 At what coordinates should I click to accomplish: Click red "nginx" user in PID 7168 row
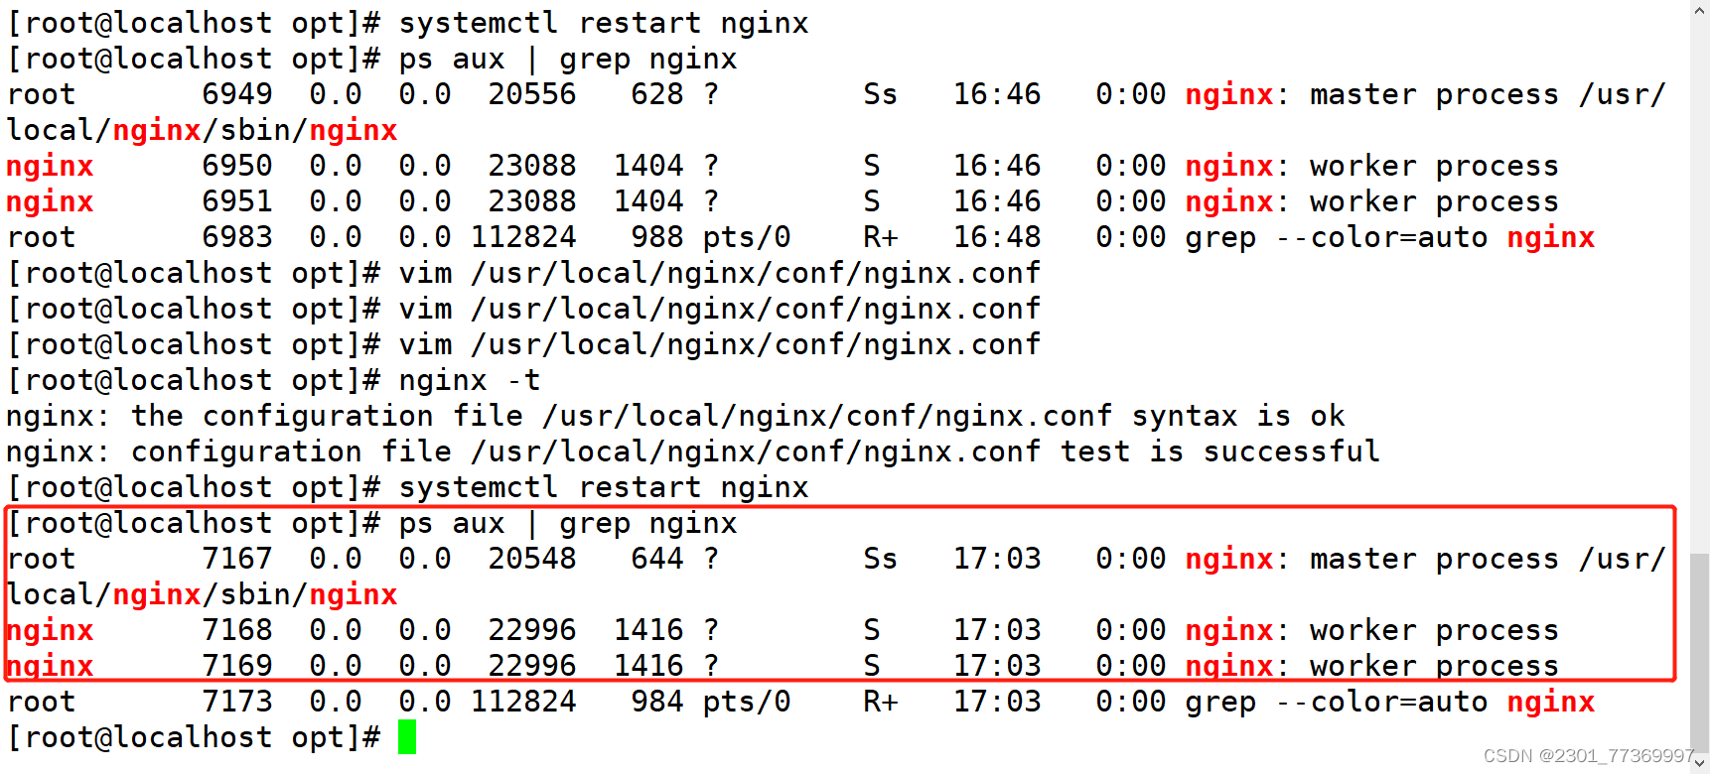pos(50,630)
